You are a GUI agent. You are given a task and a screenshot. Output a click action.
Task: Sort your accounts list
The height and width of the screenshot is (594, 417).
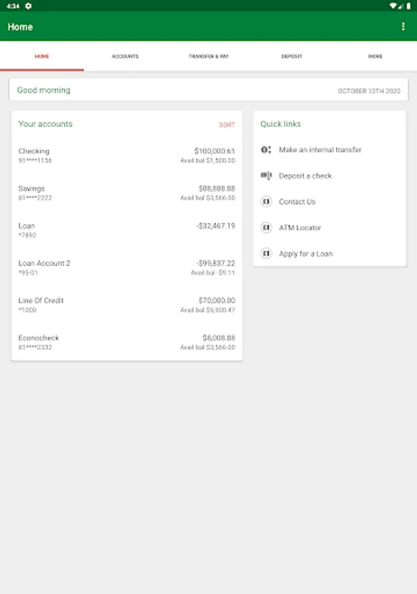[227, 125]
